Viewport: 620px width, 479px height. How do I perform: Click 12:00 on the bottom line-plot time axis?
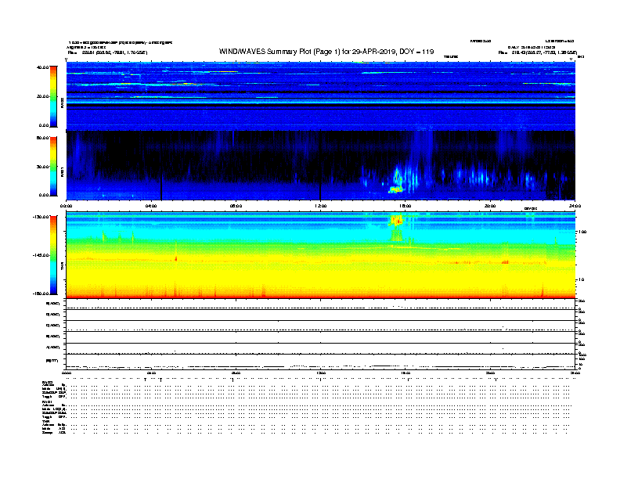(x=321, y=373)
